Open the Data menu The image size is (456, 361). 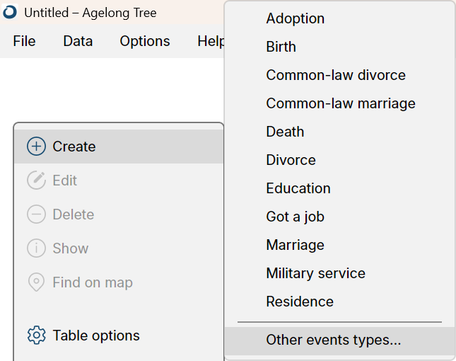click(78, 41)
